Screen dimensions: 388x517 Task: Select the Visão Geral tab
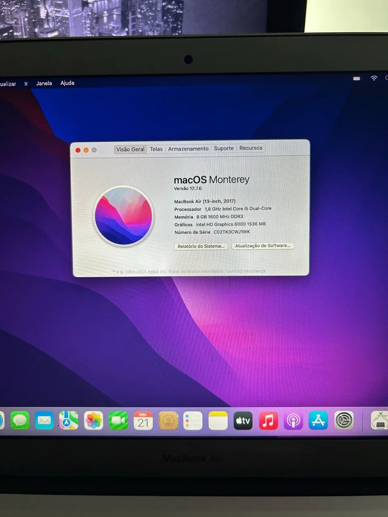[130, 149]
